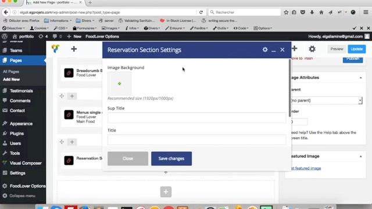Click the Visual Composer logo icon
This screenshot has width=372, height=209.
[x=56, y=49]
